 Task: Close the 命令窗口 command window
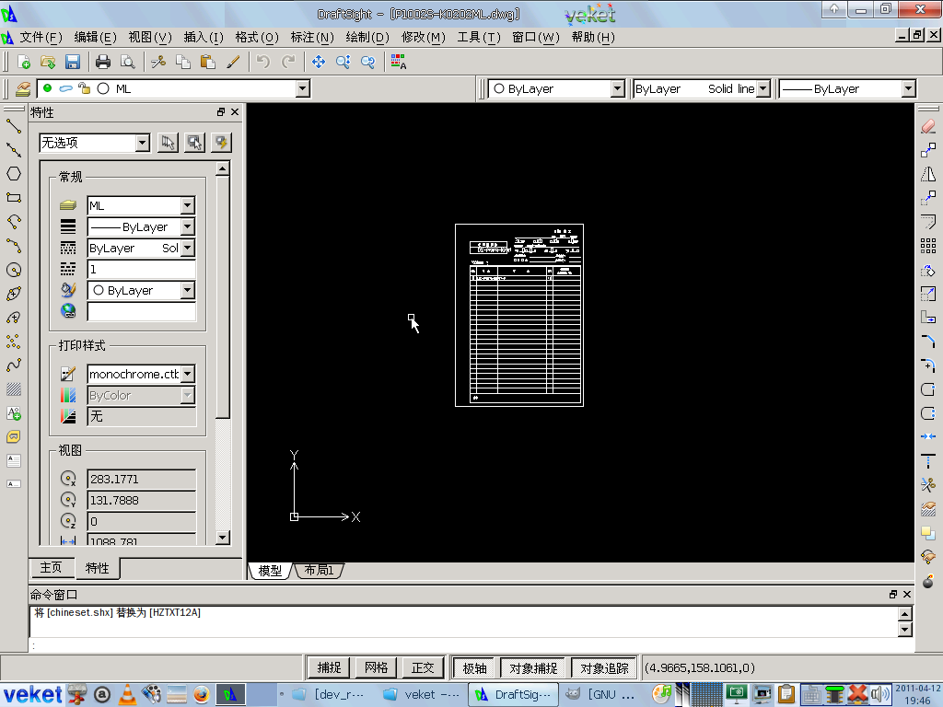point(907,594)
